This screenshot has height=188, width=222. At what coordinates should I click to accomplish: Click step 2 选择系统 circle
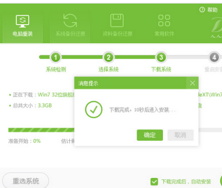(108, 57)
